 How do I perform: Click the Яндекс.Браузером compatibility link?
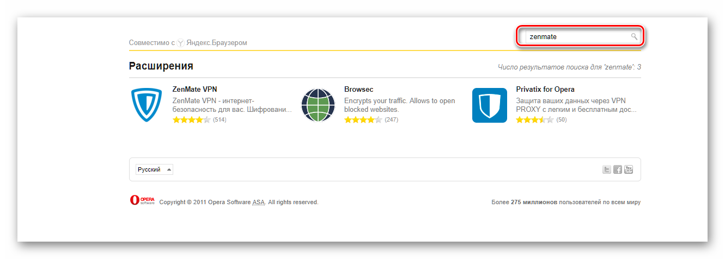(x=217, y=42)
